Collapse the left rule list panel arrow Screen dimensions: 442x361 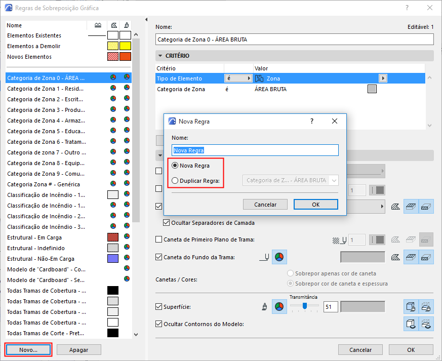click(146, 19)
